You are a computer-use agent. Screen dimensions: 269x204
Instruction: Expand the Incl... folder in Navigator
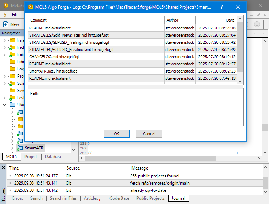click(4, 47)
